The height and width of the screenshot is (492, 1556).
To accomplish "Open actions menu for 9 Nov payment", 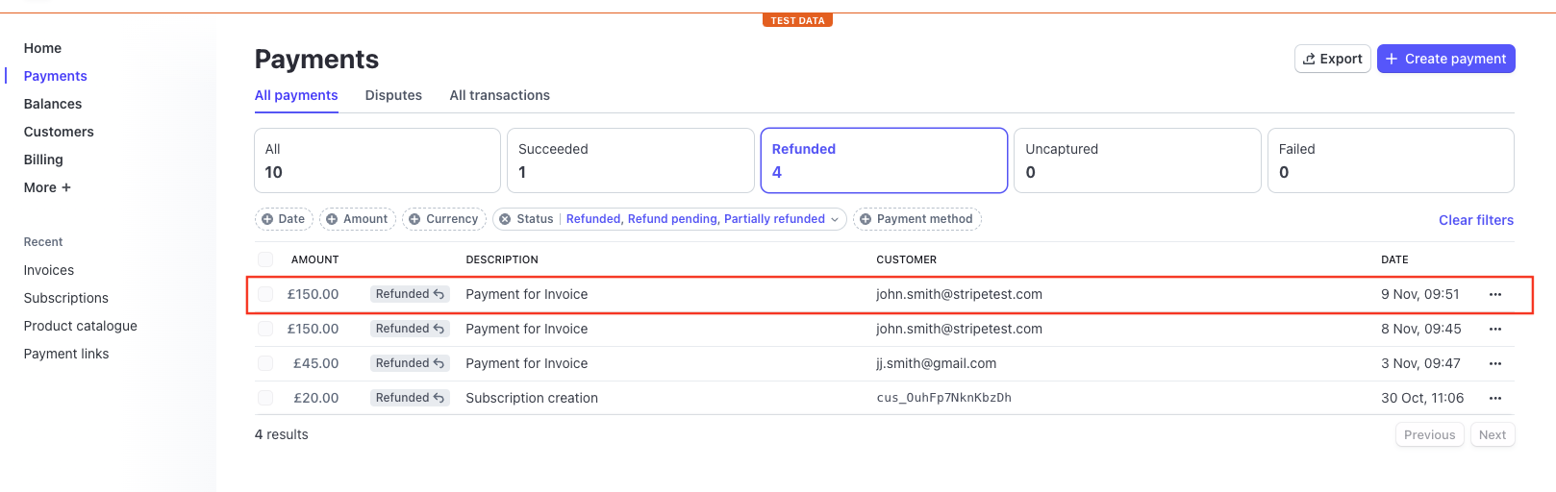I will pyautogui.click(x=1494, y=295).
